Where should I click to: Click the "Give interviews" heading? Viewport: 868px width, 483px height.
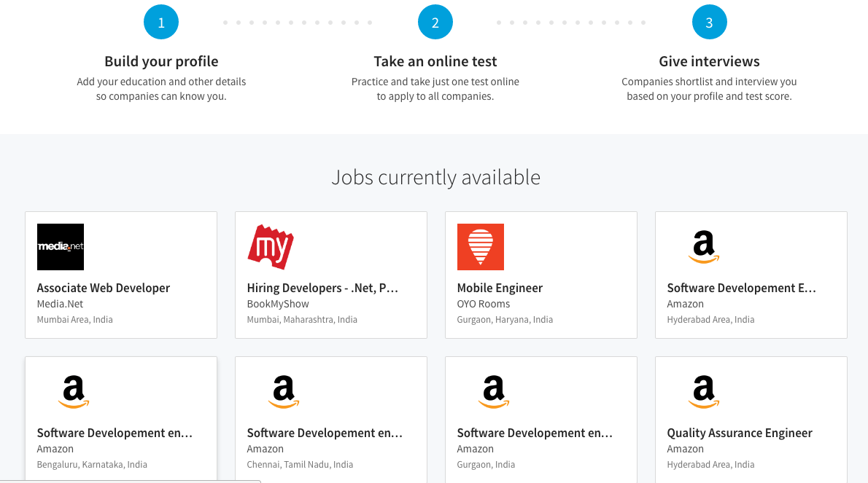709,61
